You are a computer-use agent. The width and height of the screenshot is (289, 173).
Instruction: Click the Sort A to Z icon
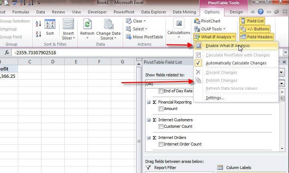pyautogui.click(x=38, y=24)
